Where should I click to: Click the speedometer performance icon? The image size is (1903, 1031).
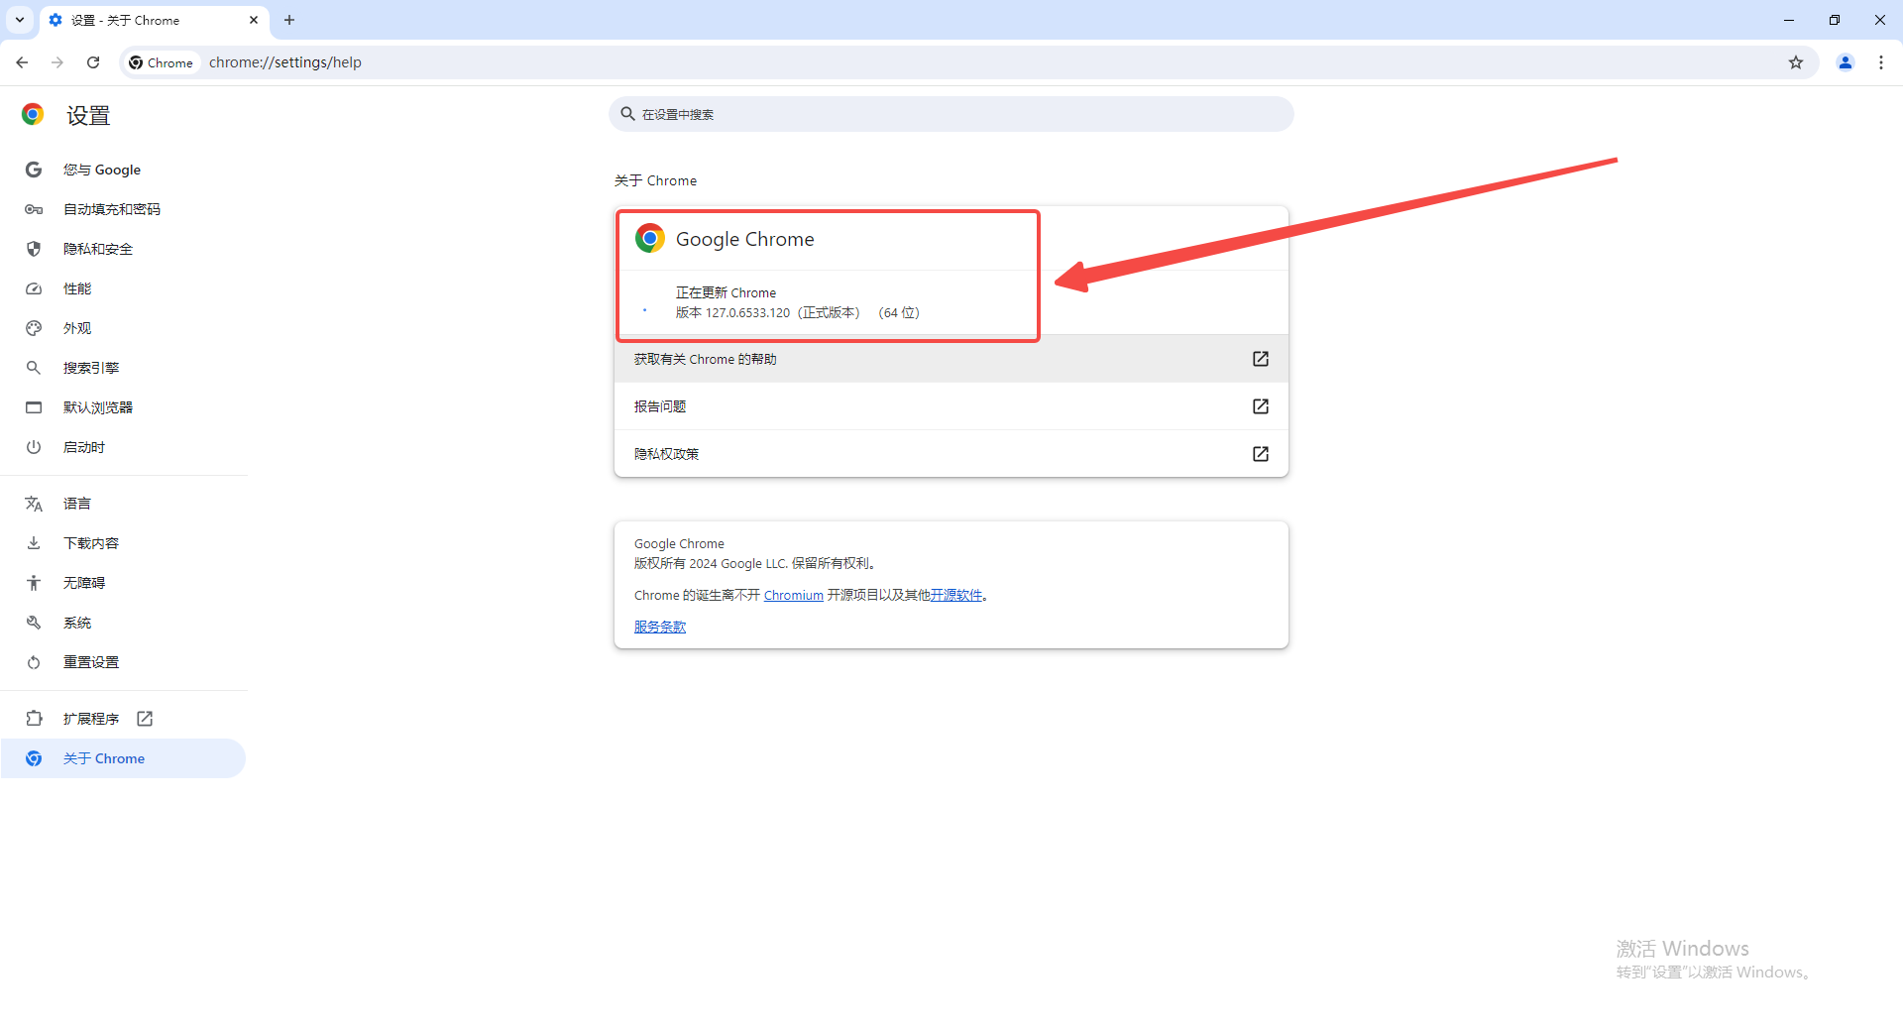tap(34, 288)
